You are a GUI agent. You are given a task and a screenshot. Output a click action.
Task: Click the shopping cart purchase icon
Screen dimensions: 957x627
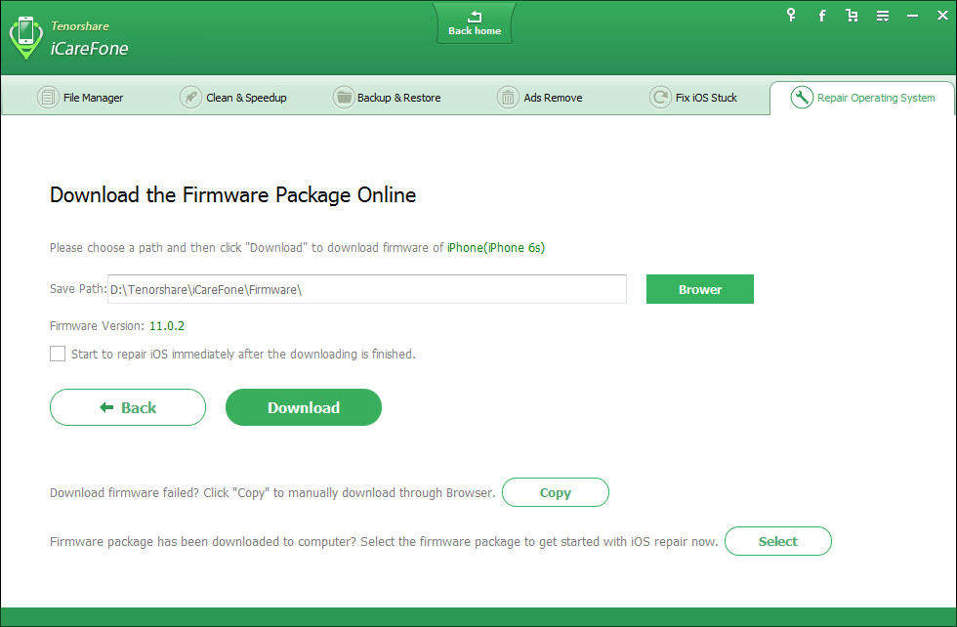852,16
